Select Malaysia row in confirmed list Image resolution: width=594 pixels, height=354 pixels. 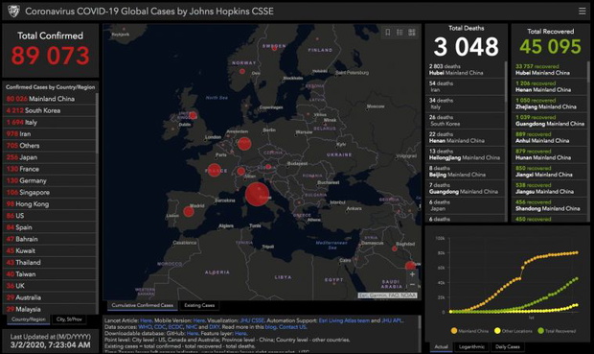tap(50, 309)
